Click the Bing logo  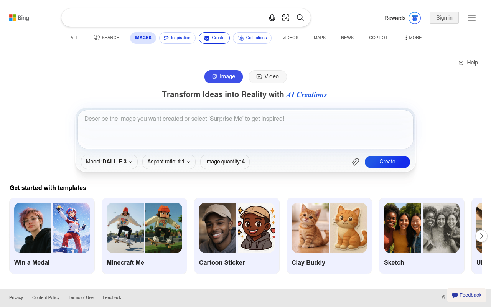click(19, 18)
